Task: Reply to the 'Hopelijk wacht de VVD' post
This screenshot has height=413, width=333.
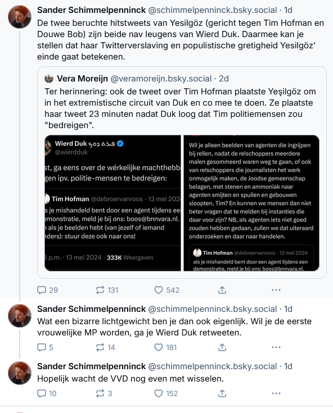Action: coord(47,393)
